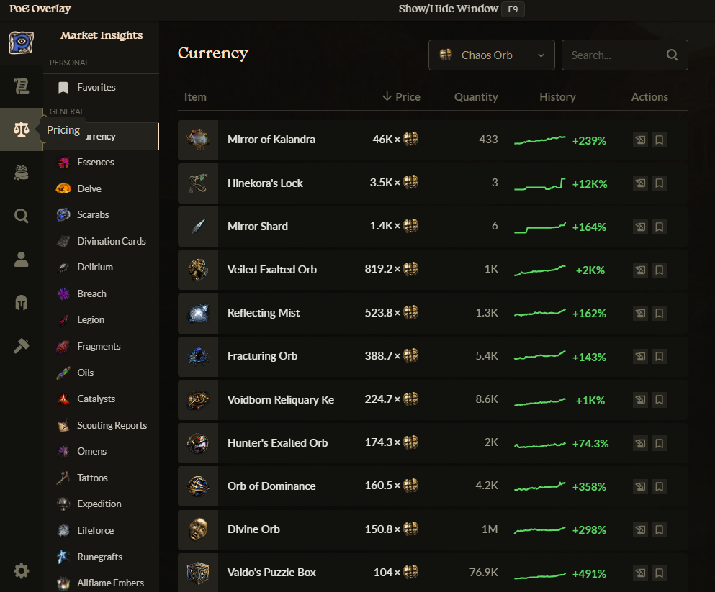
Task: Click the treasure bag icon in sidebar
Action: [x=22, y=173]
